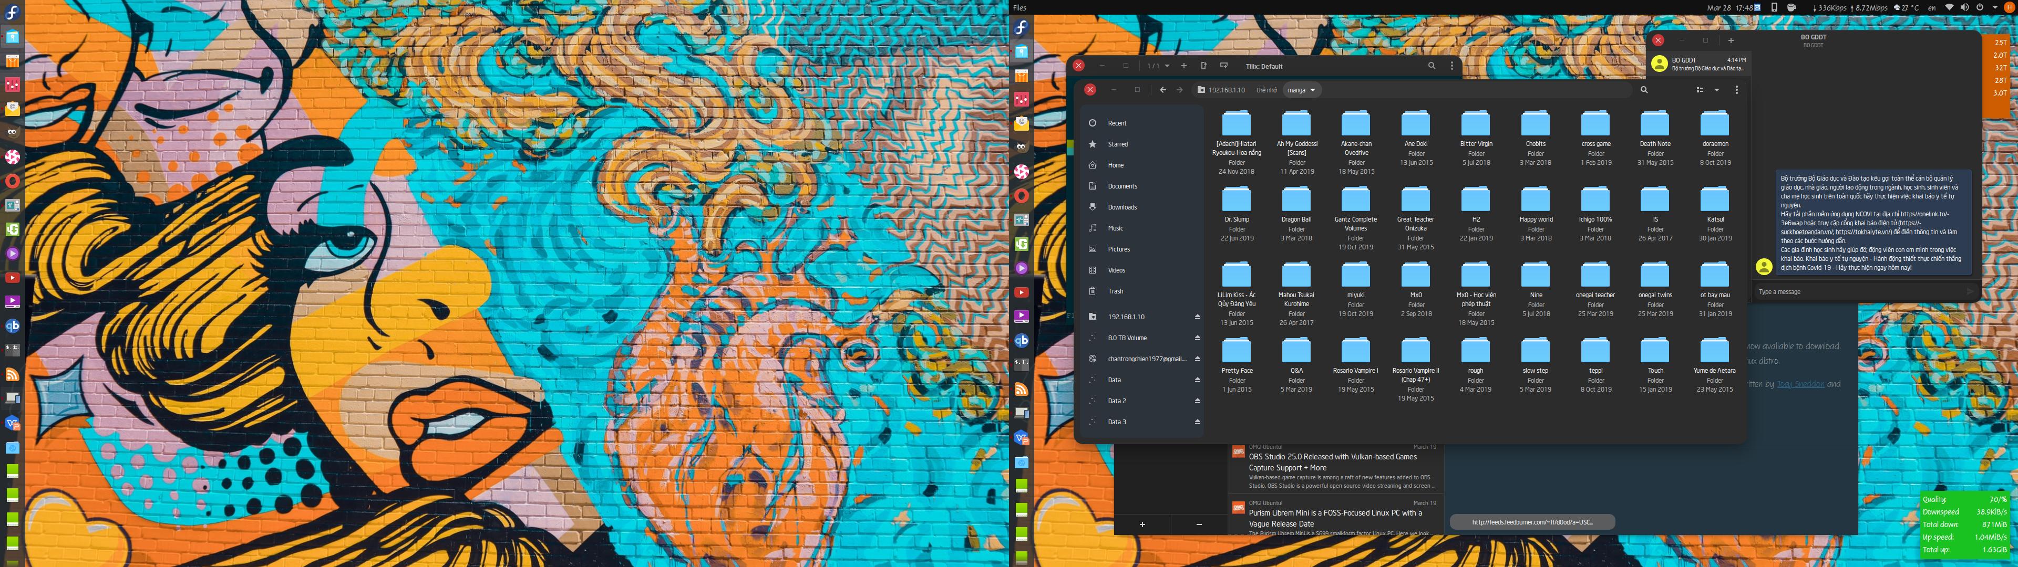
Task: Eject the Data 3 volume
Action: click(1197, 422)
